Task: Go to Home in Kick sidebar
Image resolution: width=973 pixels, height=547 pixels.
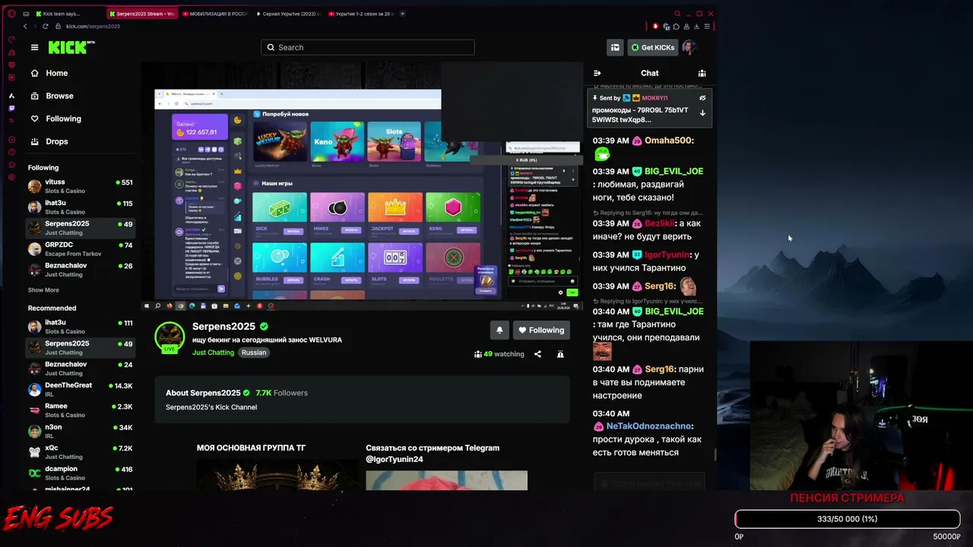Action: point(49,73)
